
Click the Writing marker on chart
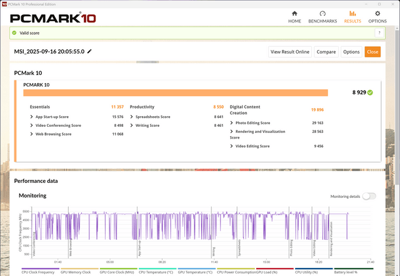pyautogui.click(x=214, y=252)
